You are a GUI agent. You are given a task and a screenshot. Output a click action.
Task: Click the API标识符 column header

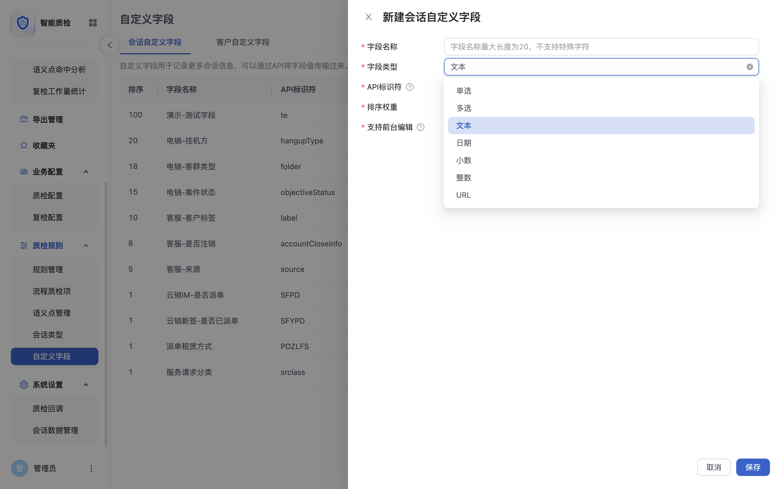298,89
